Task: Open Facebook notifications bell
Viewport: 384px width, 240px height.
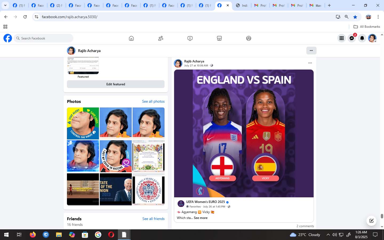Action: coord(362,38)
